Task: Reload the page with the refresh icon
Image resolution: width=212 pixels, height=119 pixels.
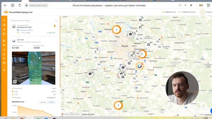Action: coord(20,5)
